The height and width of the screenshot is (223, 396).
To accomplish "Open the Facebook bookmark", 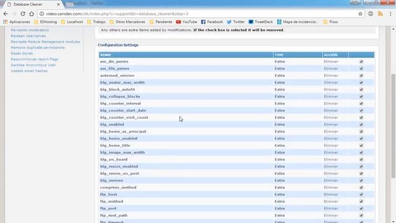I will pos(212,22).
